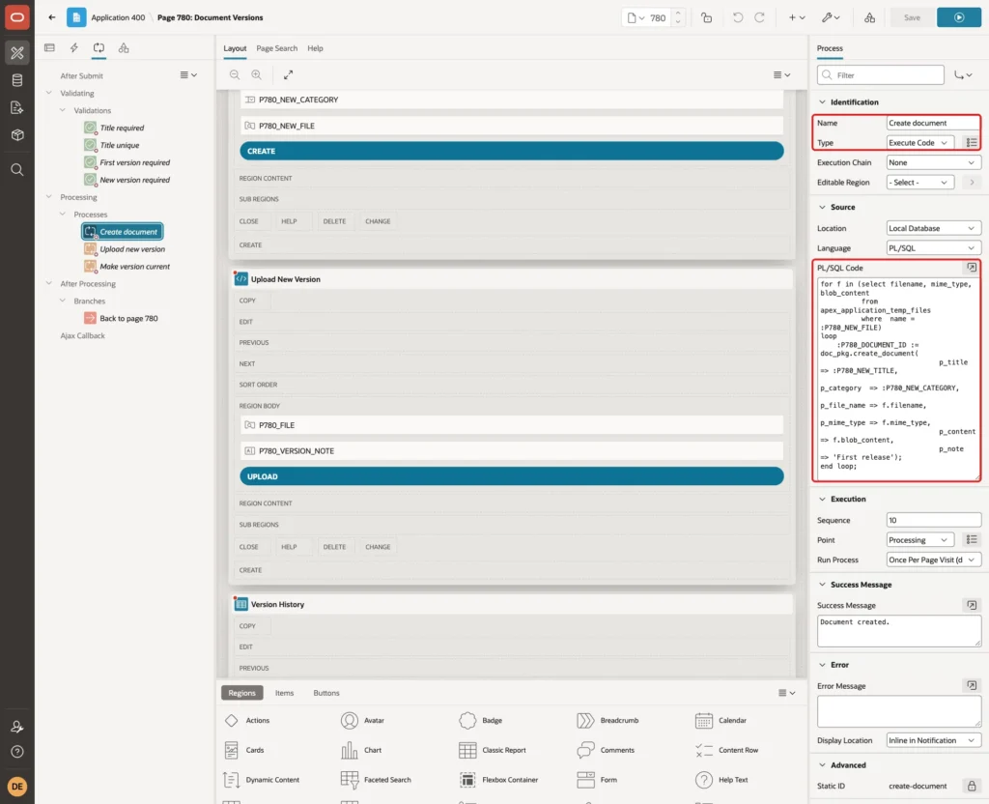
Task: Switch to the Rendering tree tab
Action: point(50,48)
